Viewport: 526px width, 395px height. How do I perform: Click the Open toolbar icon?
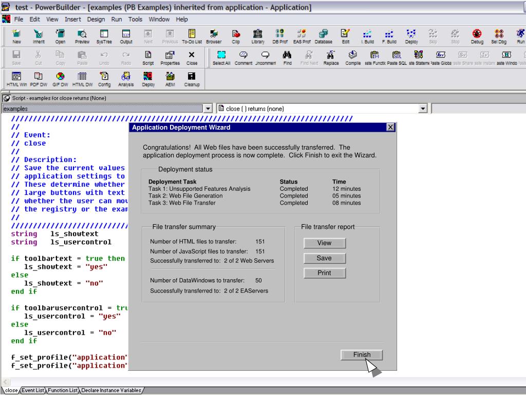click(x=61, y=37)
